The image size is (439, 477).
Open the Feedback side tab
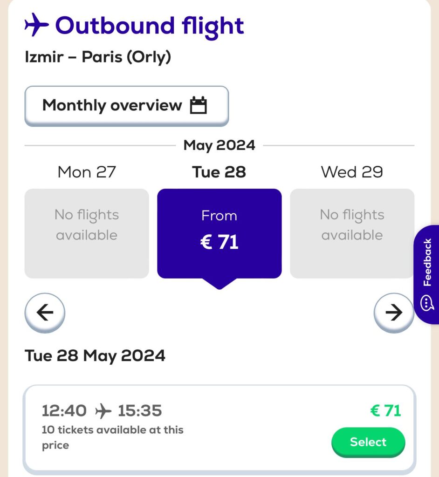pyautogui.click(x=426, y=275)
